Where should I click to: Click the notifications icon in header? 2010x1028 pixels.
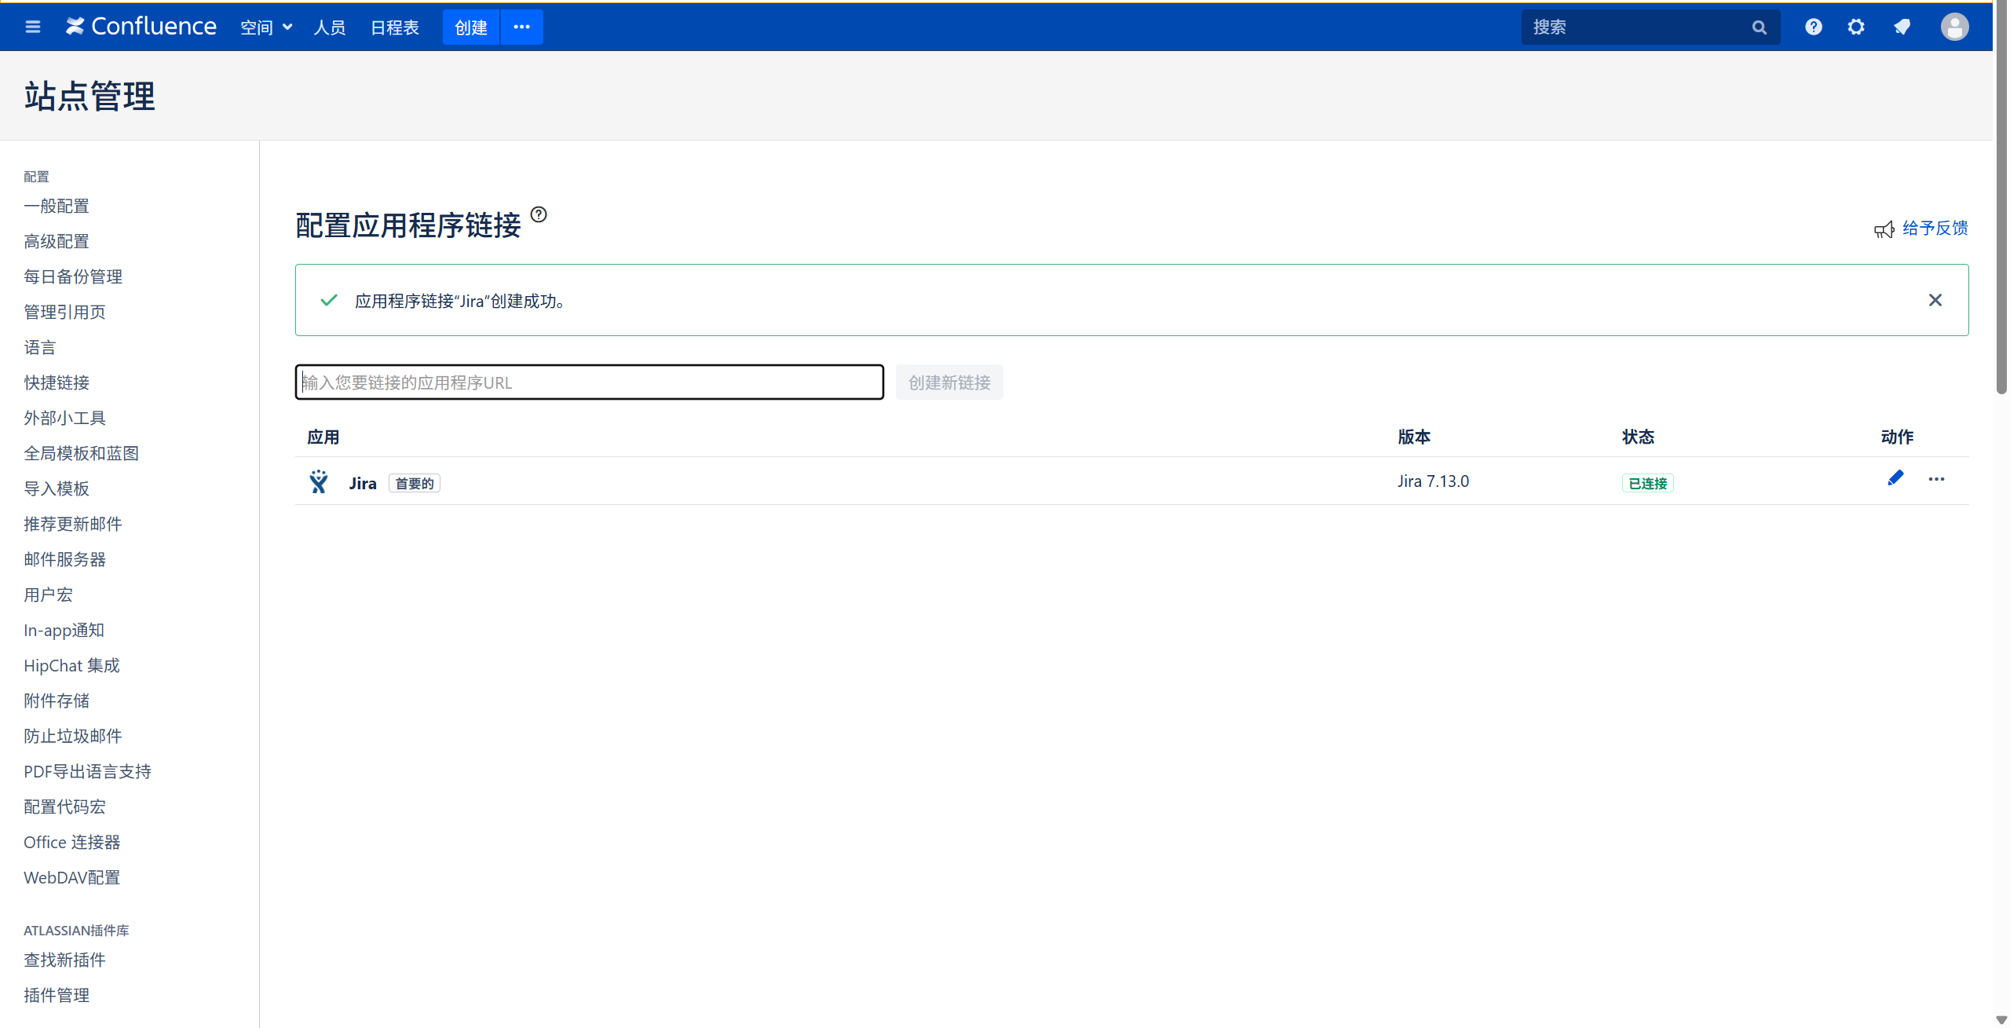1902,27
